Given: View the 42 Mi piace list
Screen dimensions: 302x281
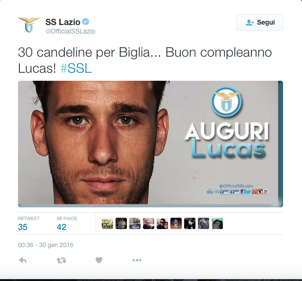Looking at the screenshot, I should [67, 223].
